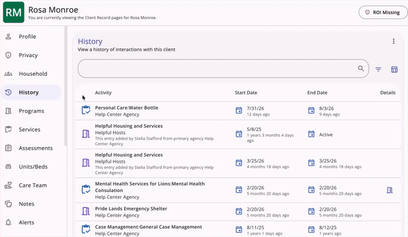Click the Services clipboard icon in sidebar
Screen dimensions: 408x237
coord(8,129)
